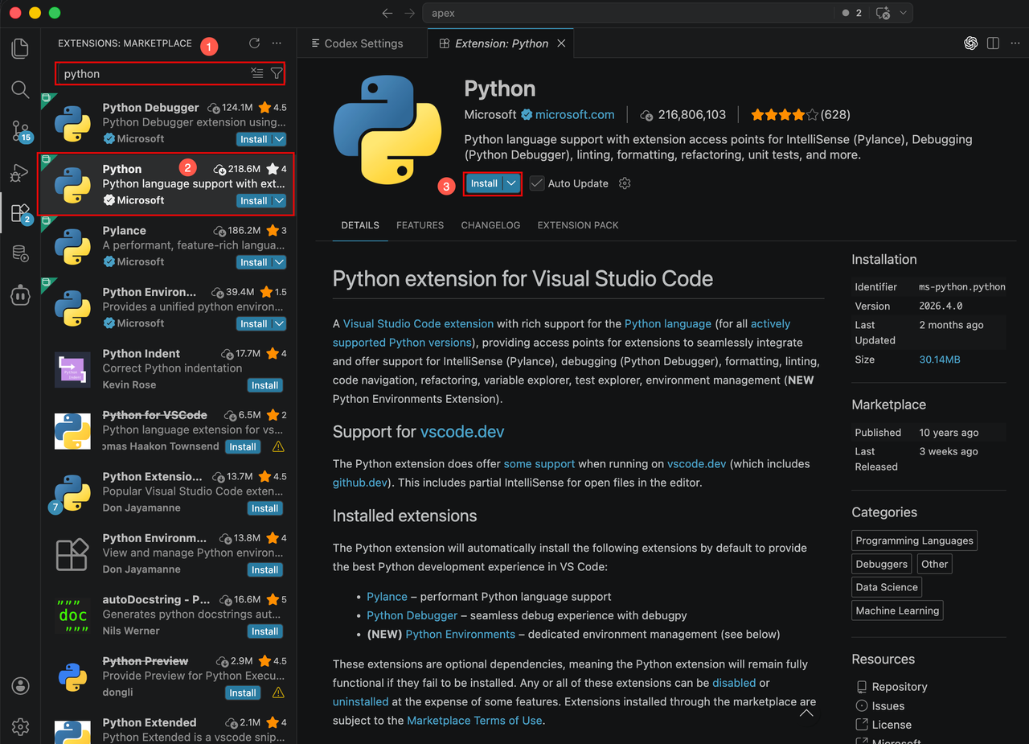Switch to the Codex Settings tab

click(363, 43)
